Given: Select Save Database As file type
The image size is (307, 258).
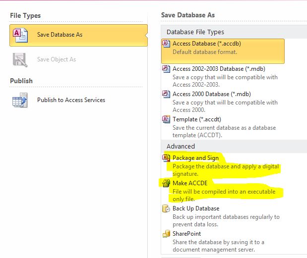Looking at the screenshot, I should tap(78, 35).
